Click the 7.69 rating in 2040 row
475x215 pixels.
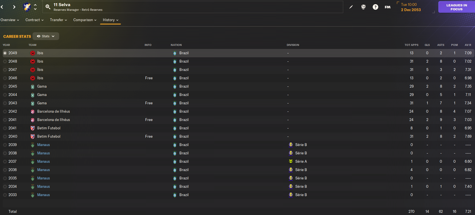click(468, 137)
